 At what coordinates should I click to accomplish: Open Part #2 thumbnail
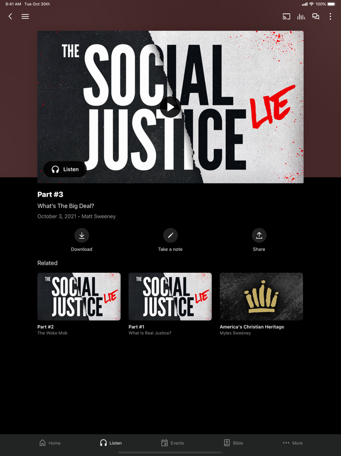[79, 296]
